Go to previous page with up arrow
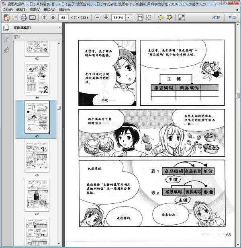 pos(45,17)
